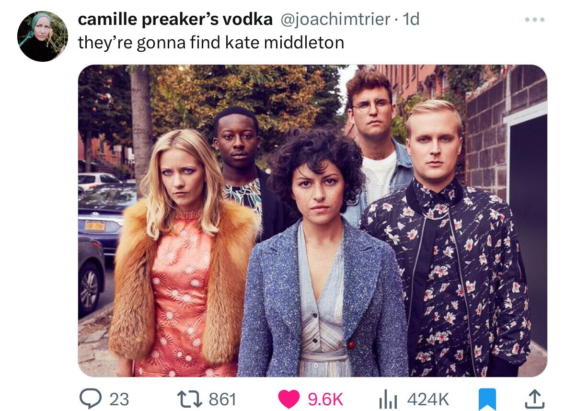Unlike the tweet via pink heart icon

(289, 399)
